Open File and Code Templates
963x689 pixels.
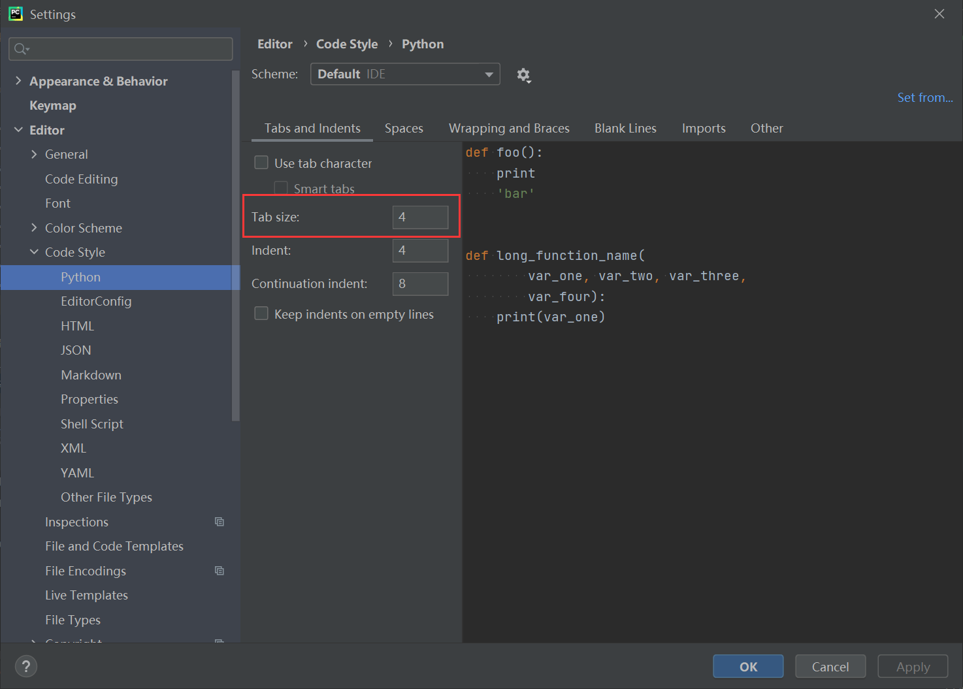click(114, 546)
